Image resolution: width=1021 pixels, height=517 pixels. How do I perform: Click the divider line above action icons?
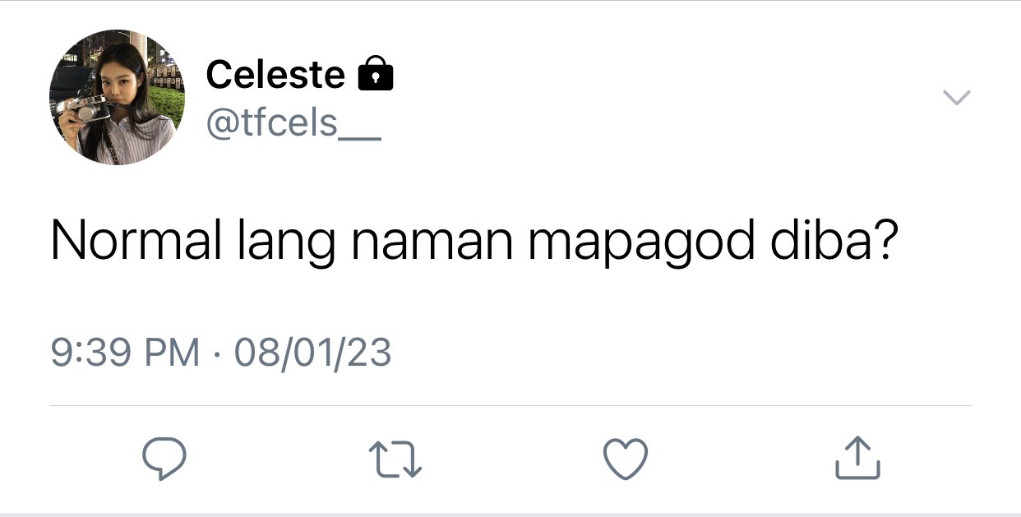(510, 405)
